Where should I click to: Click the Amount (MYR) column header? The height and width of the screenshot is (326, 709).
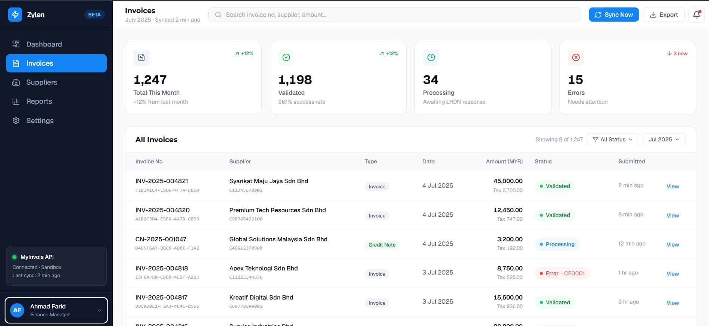point(504,162)
